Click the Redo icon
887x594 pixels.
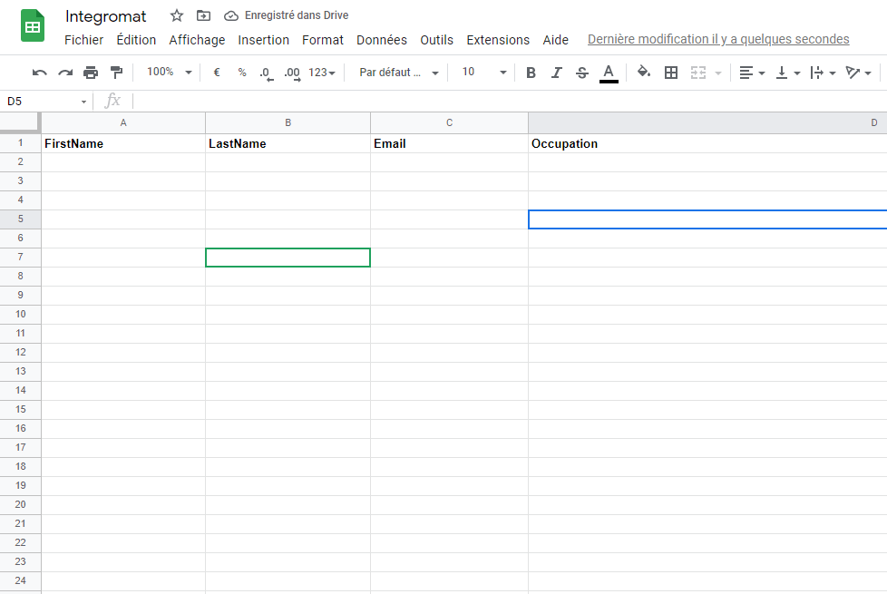[65, 73]
